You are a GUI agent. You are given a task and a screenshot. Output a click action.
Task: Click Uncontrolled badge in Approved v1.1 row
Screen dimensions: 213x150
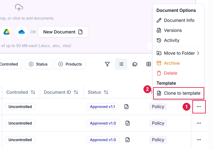click(x=20, y=107)
